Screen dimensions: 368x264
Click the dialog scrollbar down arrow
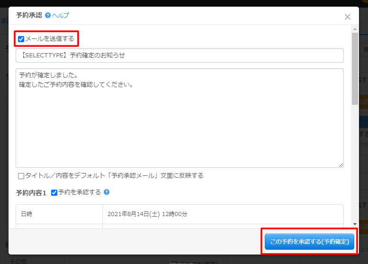click(355, 224)
